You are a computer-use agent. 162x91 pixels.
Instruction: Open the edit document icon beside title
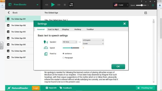pos(146,13)
